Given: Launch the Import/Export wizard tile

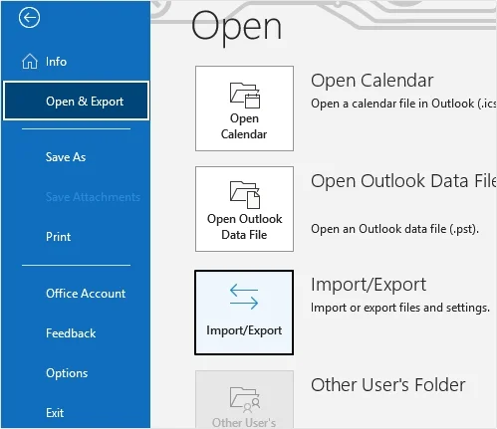Looking at the screenshot, I should pyautogui.click(x=244, y=313).
